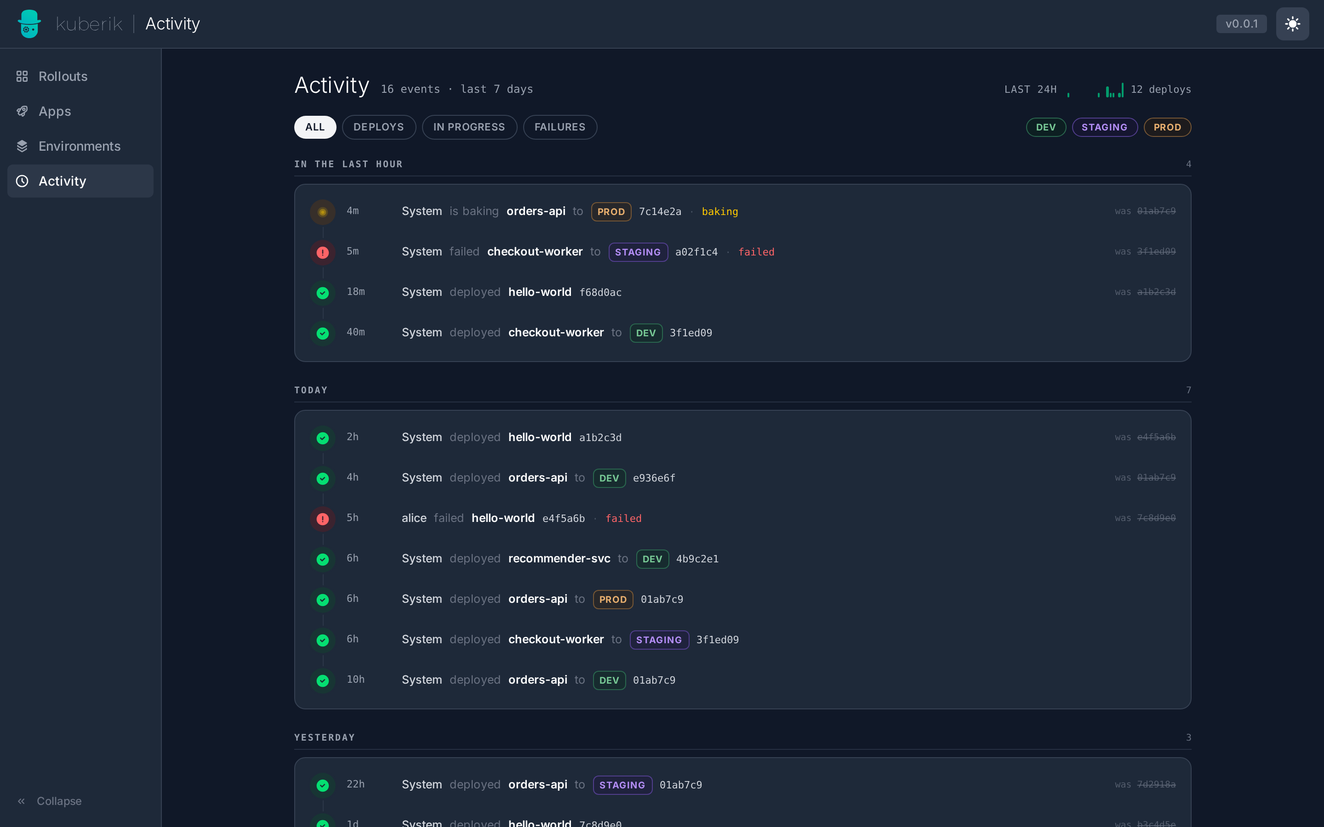This screenshot has width=1324, height=827.
Task: Select the DEPLOYS filter pill
Action: [379, 127]
